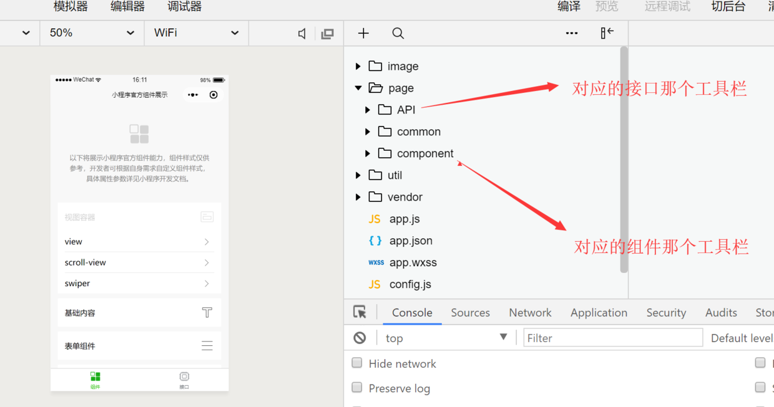Select the 接口 bottom tab in simulator
774x407 pixels.
point(184,380)
